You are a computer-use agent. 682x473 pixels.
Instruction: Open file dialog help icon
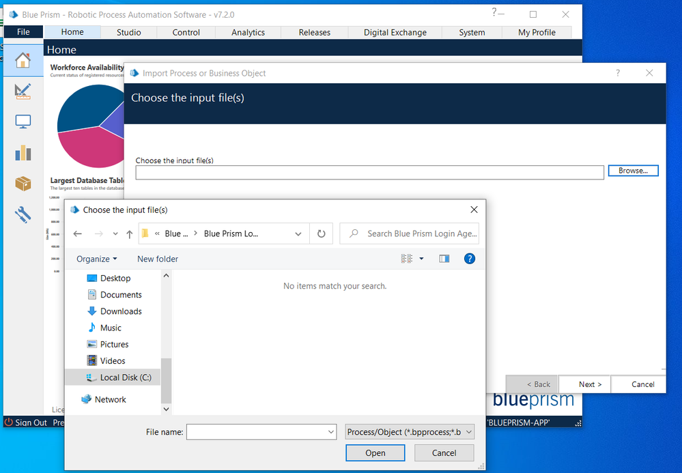click(469, 259)
